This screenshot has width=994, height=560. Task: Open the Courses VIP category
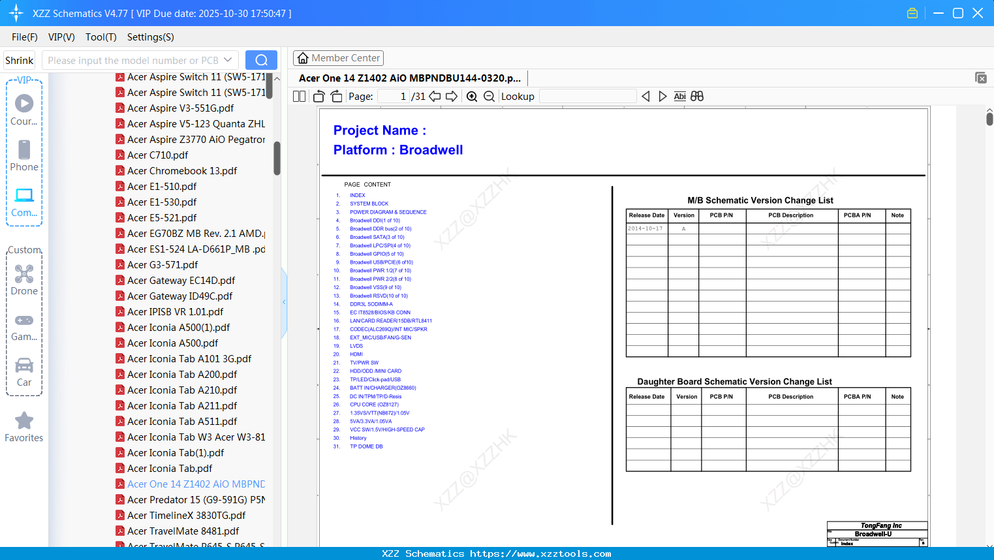tap(24, 110)
